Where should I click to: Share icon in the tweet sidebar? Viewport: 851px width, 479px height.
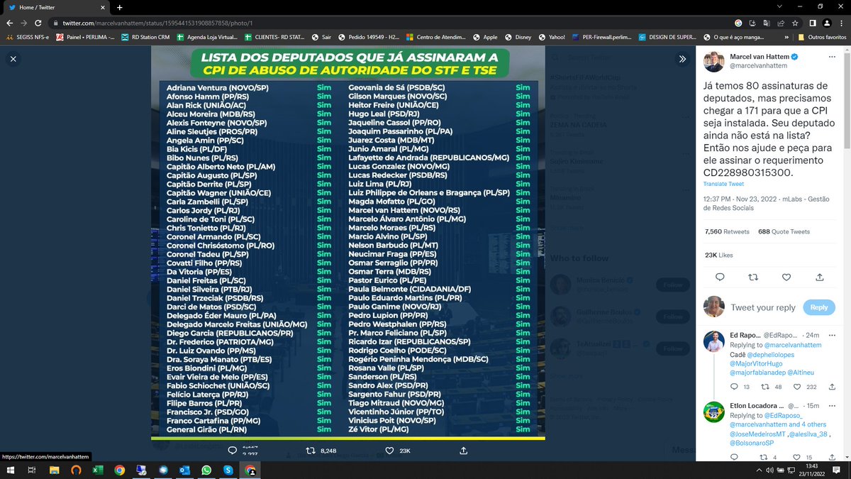(820, 277)
